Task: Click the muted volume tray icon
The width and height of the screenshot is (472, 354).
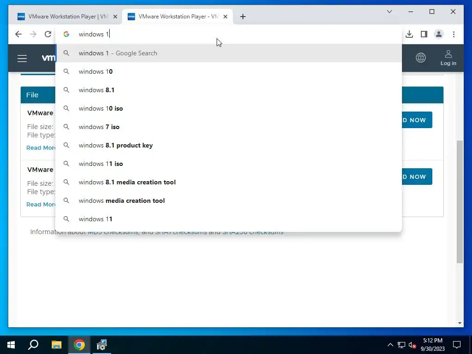Action: [x=413, y=345]
